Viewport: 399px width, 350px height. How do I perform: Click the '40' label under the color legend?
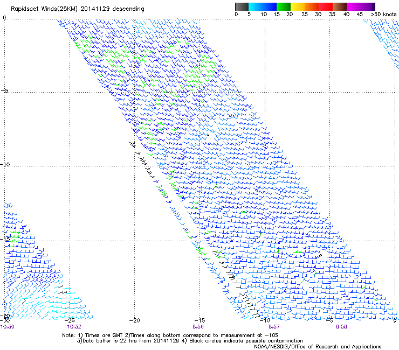click(x=346, y=15)
